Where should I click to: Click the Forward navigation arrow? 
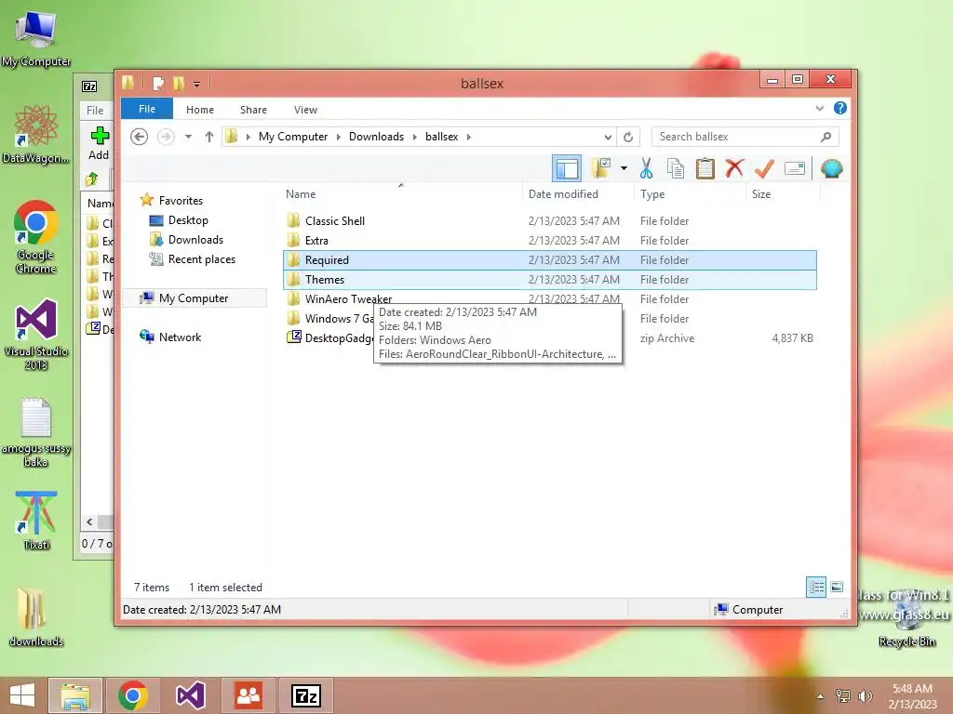point(166,137)
